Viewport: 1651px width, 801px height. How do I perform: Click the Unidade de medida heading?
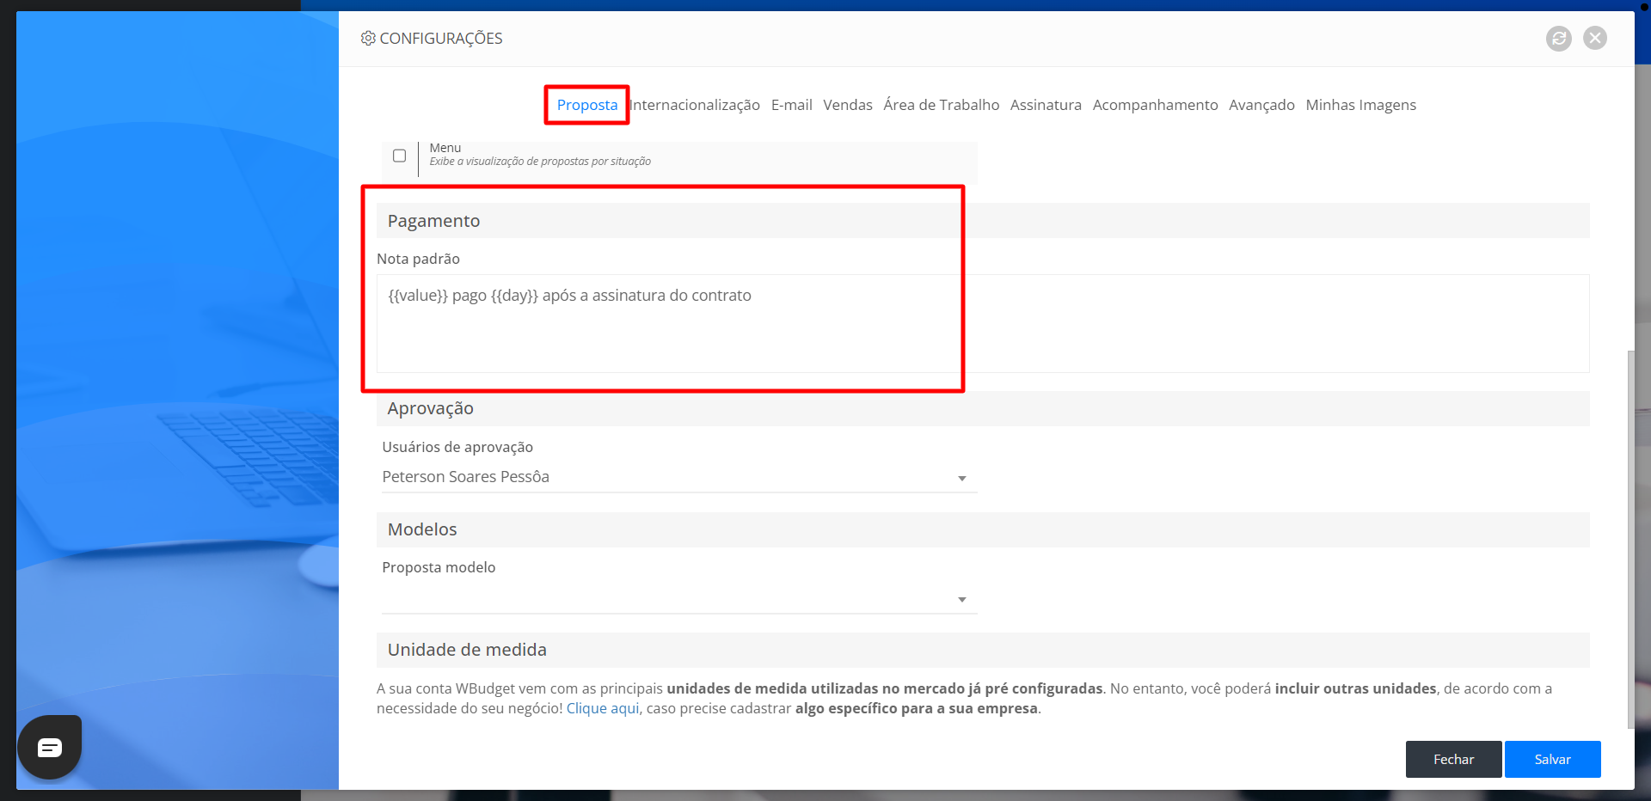983,650
